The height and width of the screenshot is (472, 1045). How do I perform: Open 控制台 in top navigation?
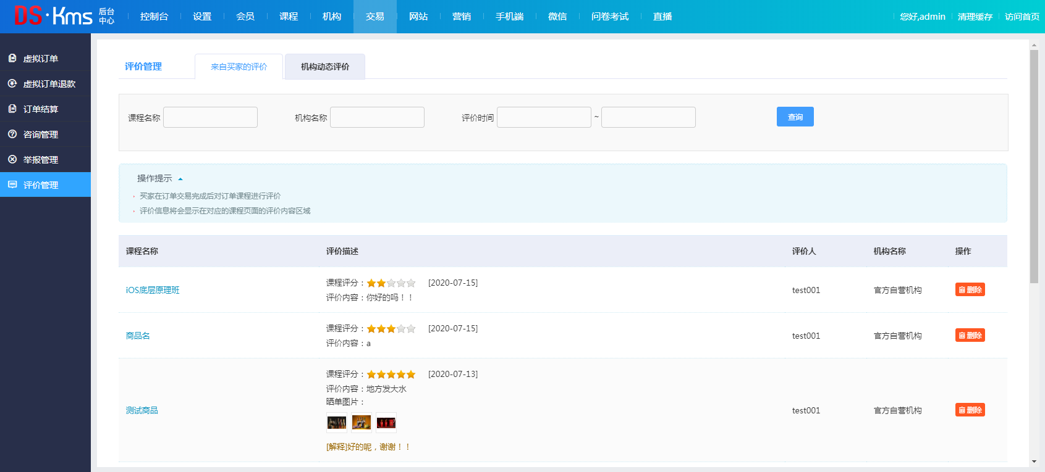click(x=154, y=17)
